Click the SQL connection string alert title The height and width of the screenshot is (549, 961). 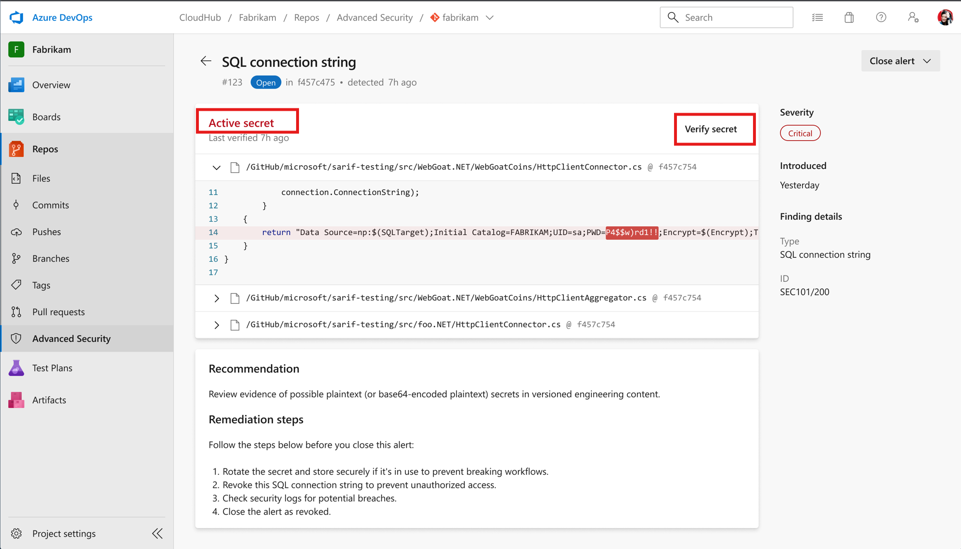(x=289, y=62)
